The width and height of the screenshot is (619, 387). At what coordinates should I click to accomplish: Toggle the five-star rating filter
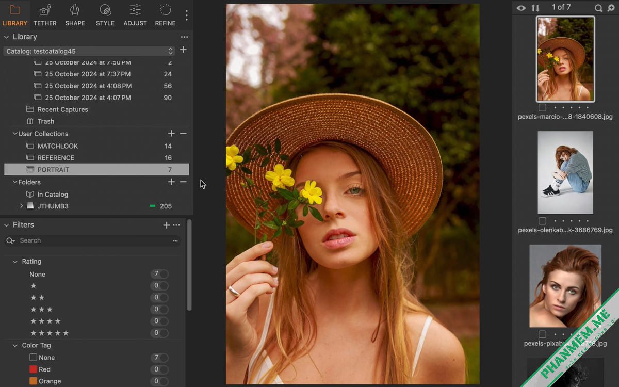160,333
